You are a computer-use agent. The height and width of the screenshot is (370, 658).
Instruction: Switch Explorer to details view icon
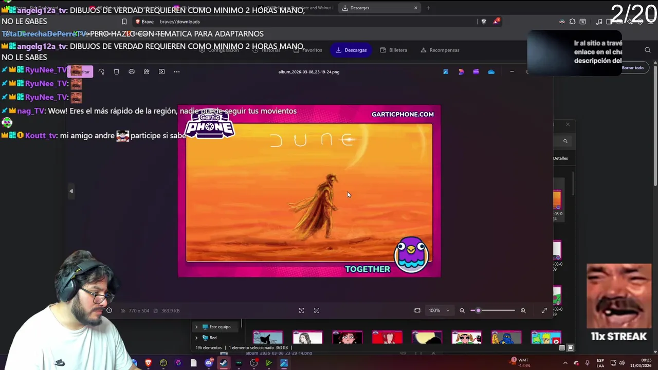point(562,348)
